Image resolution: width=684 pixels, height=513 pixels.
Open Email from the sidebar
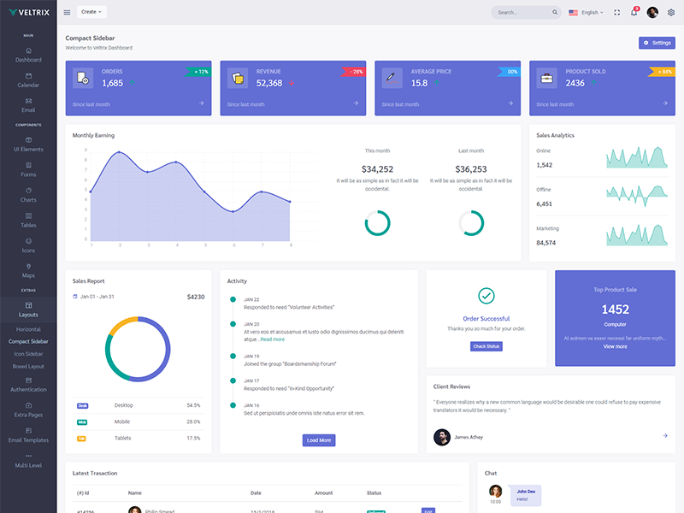(x=28, y=105)
